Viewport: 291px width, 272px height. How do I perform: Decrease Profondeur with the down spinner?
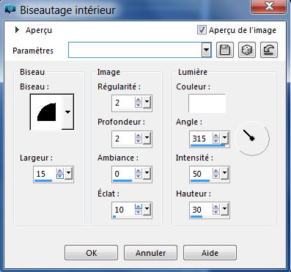[x=139, y=141]
